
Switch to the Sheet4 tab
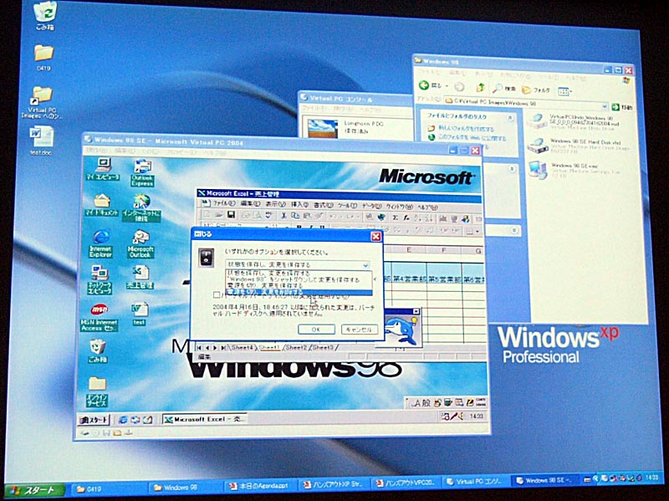pyautogui.click(x=243, y=347)
